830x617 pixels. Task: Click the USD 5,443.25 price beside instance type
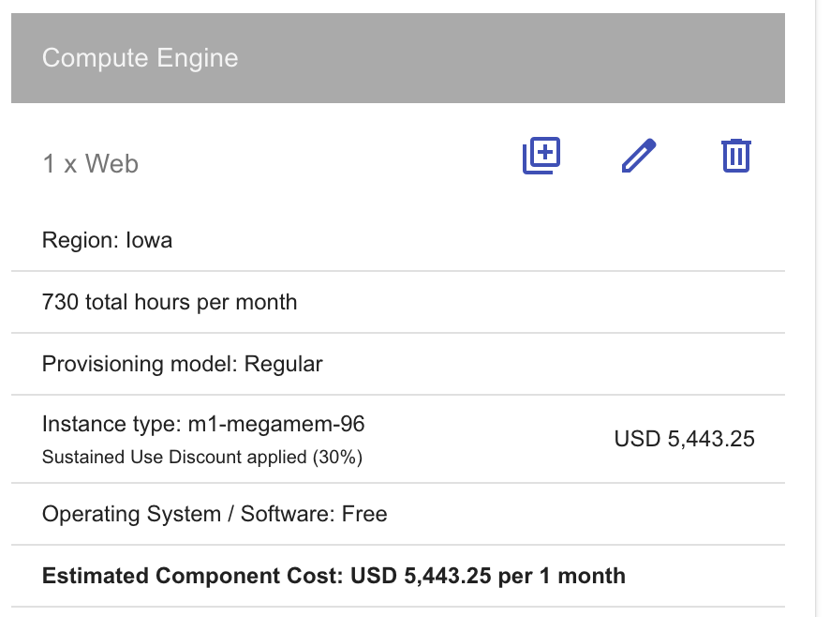(x=685, y=439)
